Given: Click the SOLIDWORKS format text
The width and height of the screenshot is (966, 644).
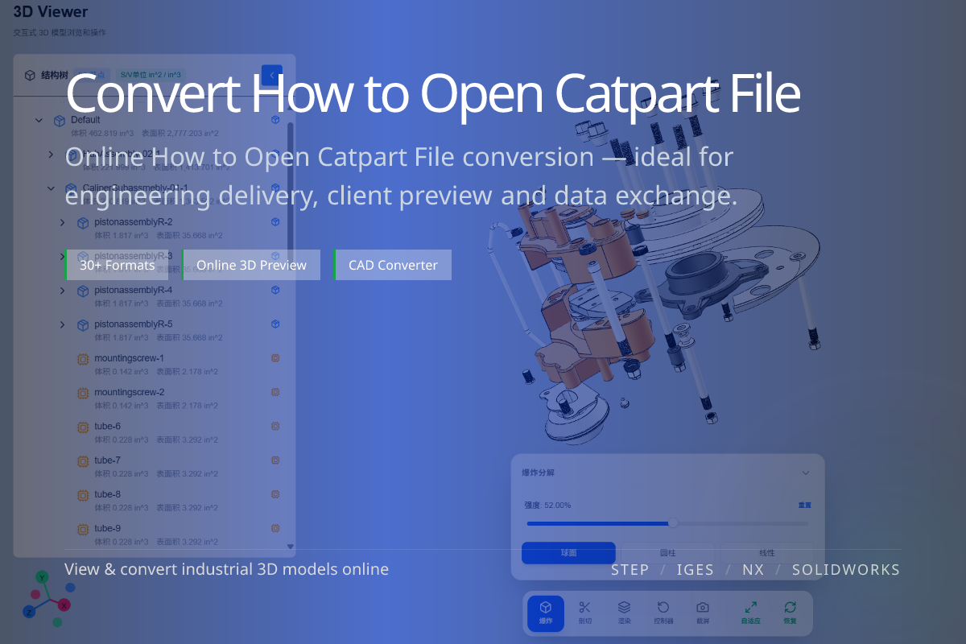Looking at the screenshot, I should pos(846,570).
